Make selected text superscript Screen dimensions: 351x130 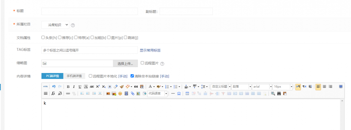98,87
